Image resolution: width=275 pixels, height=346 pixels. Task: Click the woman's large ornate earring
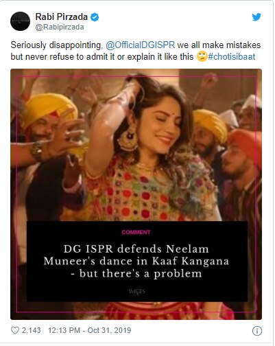(128, 139)
